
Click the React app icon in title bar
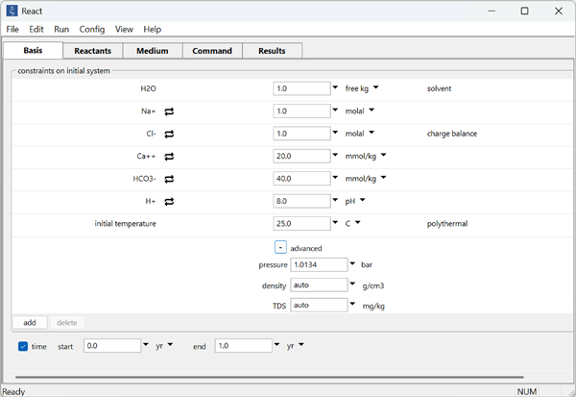coord(12,11)
